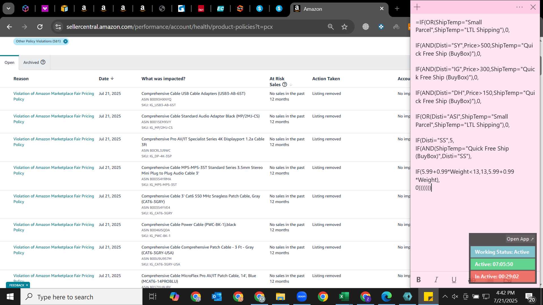Click the red In Active time bar
The image size is (543, 305).
click(503, 276)
